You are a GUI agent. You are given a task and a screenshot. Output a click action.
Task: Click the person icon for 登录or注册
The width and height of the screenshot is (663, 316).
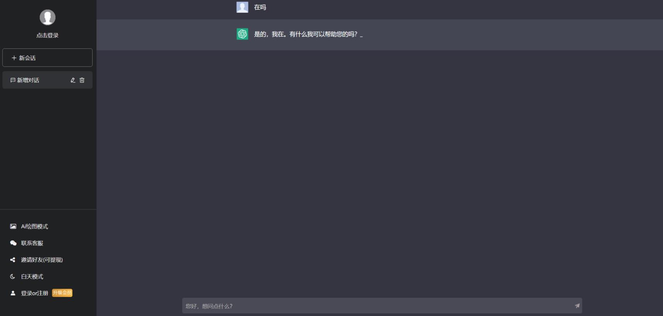pos(13,293)
